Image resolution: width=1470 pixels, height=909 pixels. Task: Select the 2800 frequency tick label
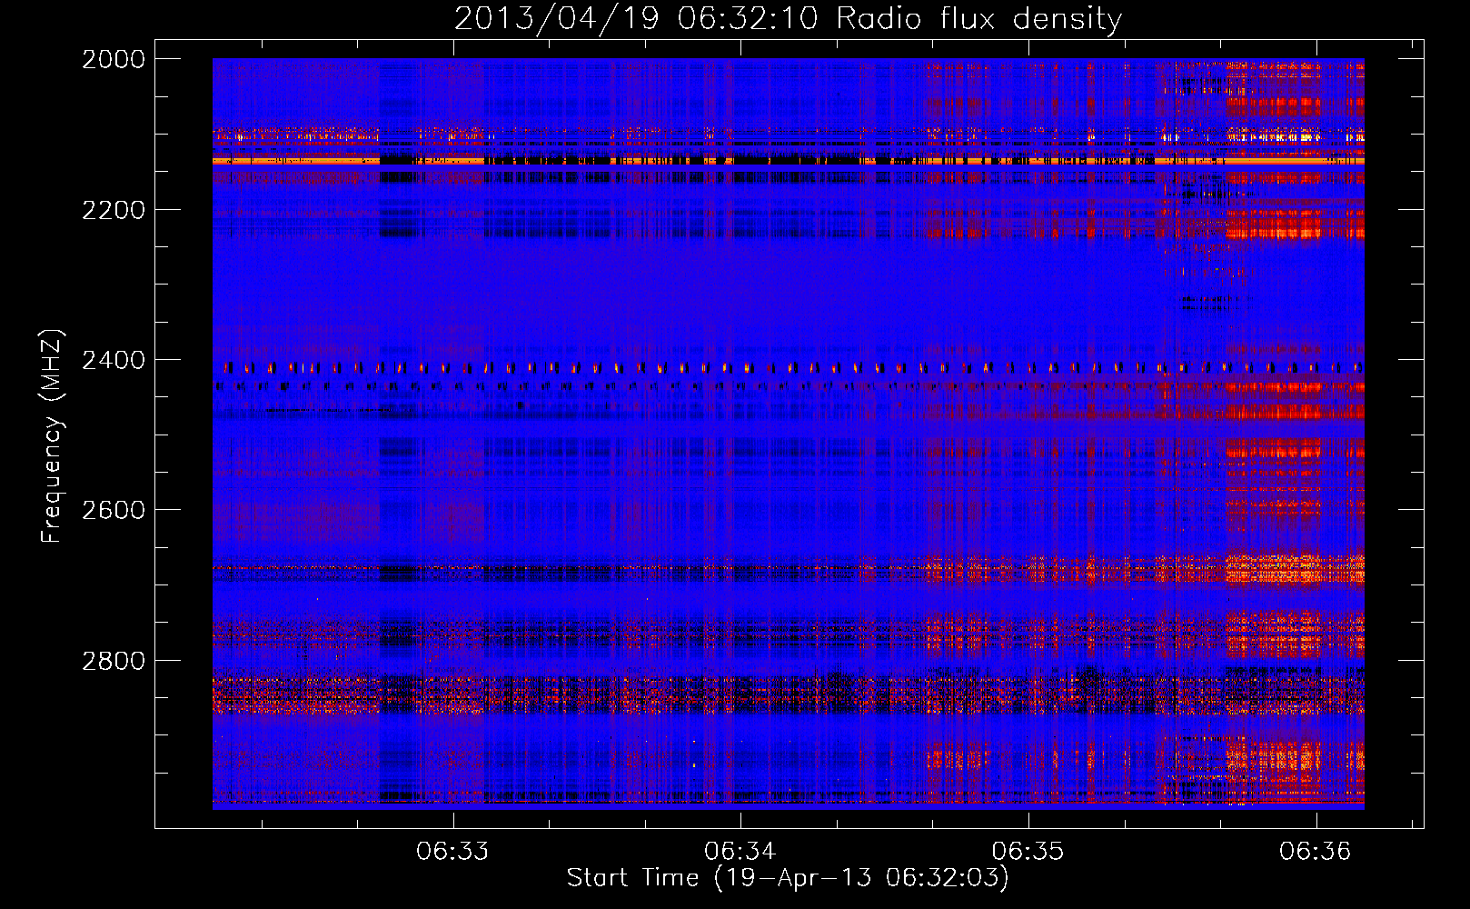(x=113, y=661)
